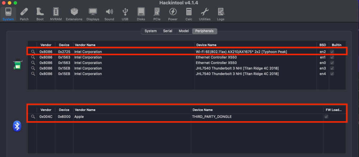359x157 pixels.
Task: Sort network table by Vendor Name header
Action: [x=134, y=45]
